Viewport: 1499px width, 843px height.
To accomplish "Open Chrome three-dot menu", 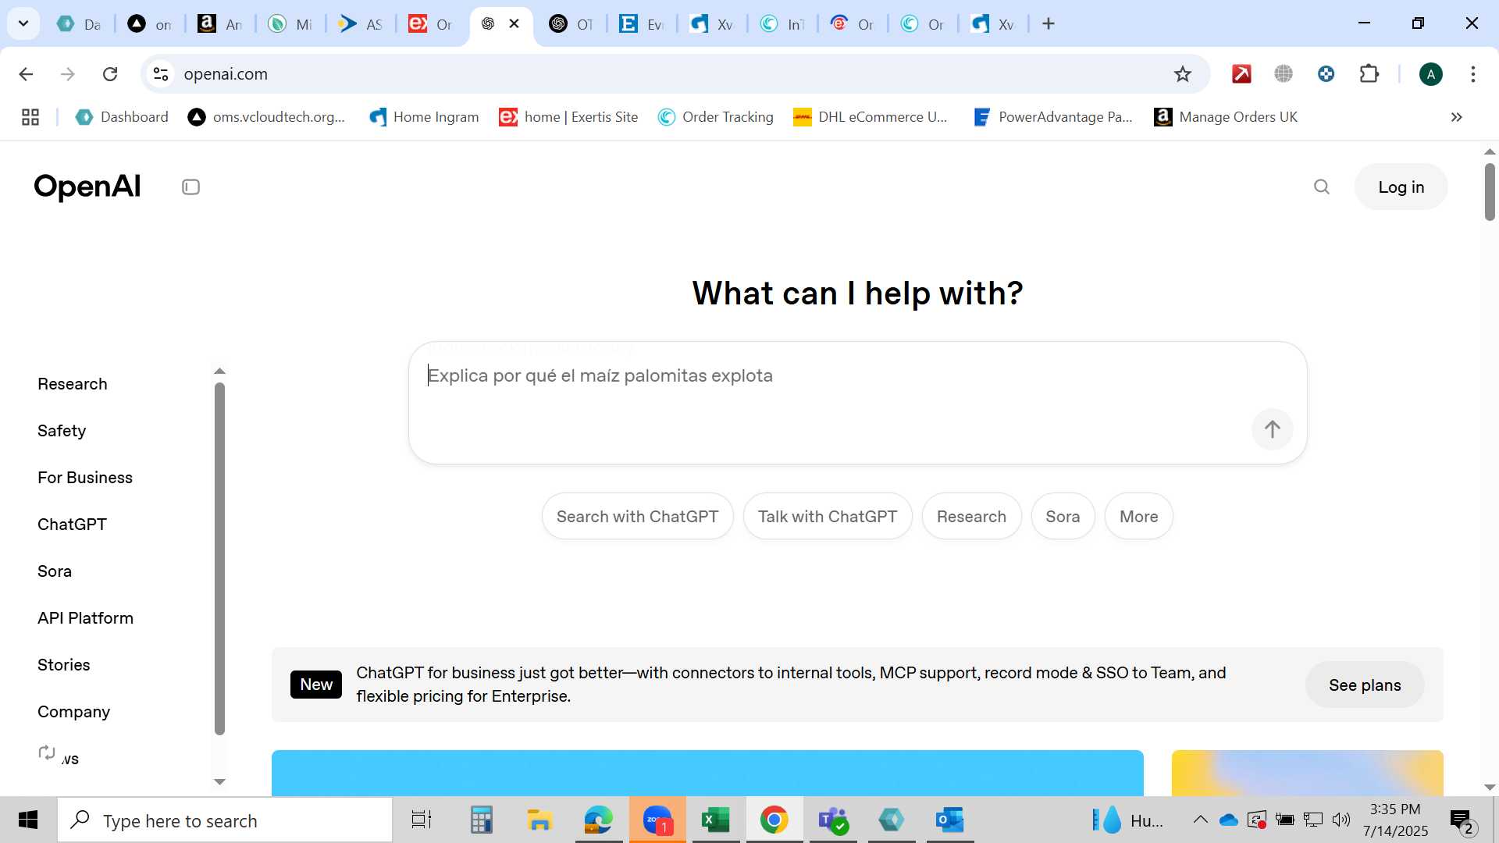I will click(x=1472, y=74).
